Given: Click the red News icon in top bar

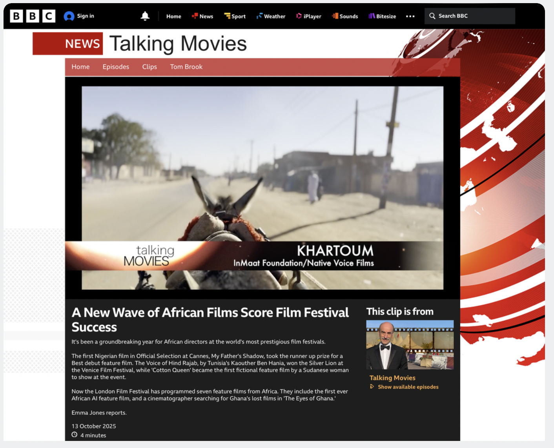Looking at the screenshot, I should [195, 16].
